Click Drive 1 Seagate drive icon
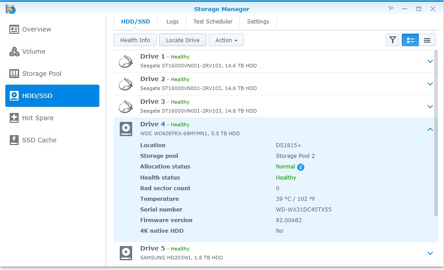444x270 pixels. pos(126,62)
